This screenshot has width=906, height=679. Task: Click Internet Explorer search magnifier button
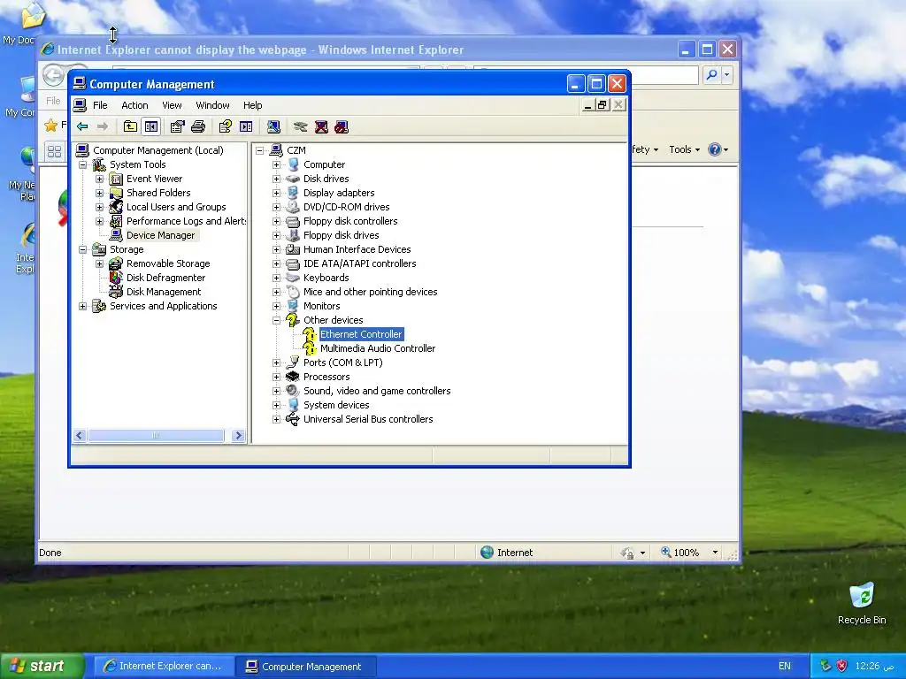coord(712,74)
